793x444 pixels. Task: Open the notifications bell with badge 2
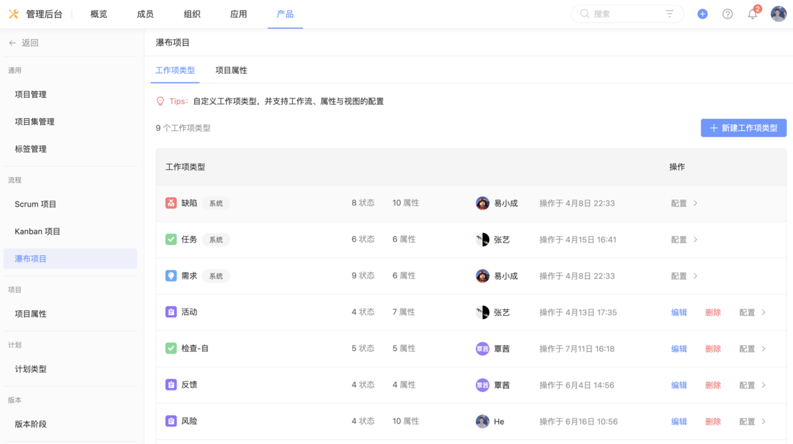click(753, 13)
